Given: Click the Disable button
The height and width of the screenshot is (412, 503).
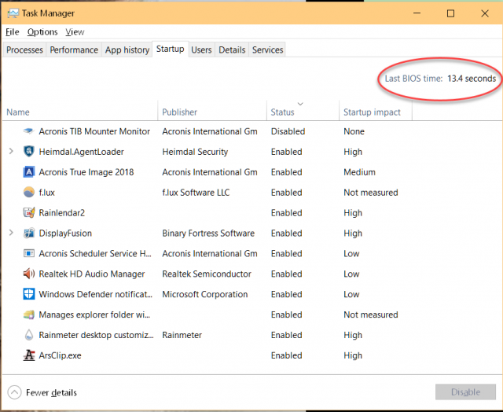Looking at the screenshot, I should 465,392.
